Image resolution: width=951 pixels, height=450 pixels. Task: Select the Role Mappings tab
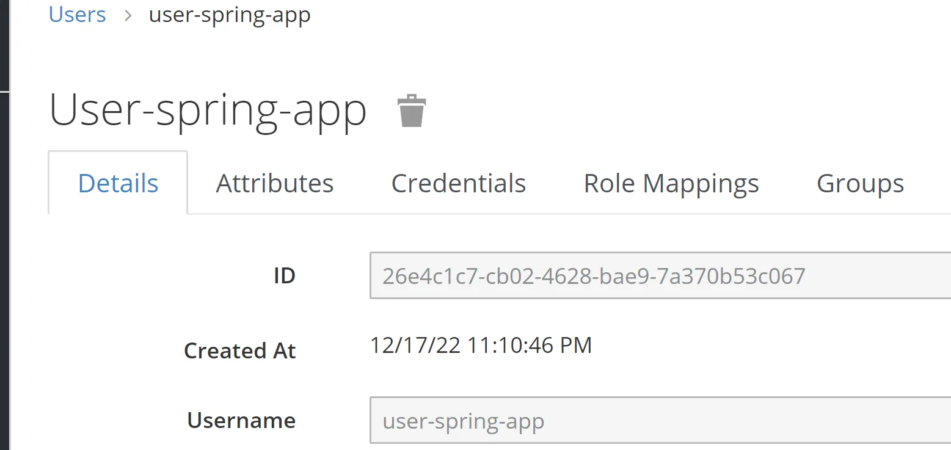[671, 183]
